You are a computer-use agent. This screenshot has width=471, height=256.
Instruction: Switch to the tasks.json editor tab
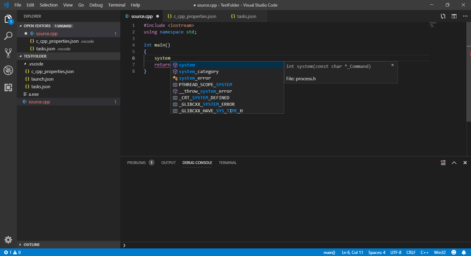tap(247, 16)
